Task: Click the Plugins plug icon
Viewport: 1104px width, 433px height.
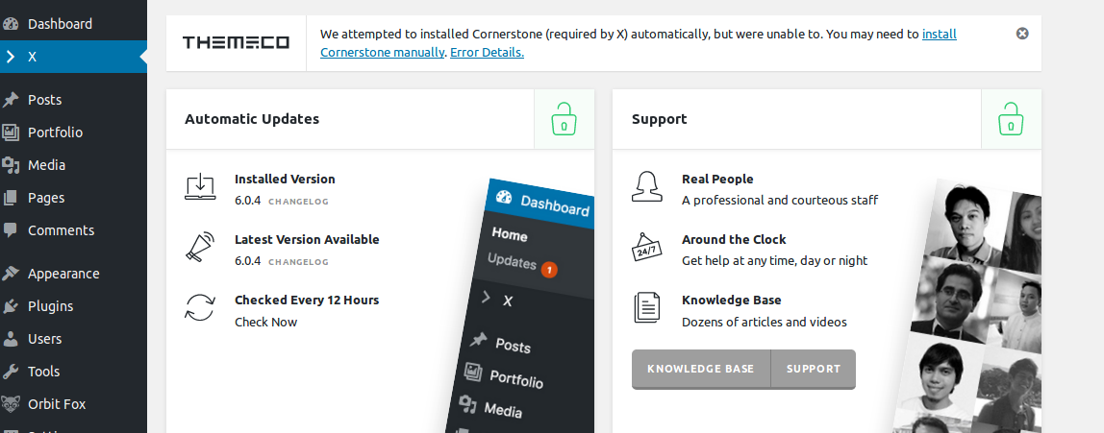Action: [11, 306]
